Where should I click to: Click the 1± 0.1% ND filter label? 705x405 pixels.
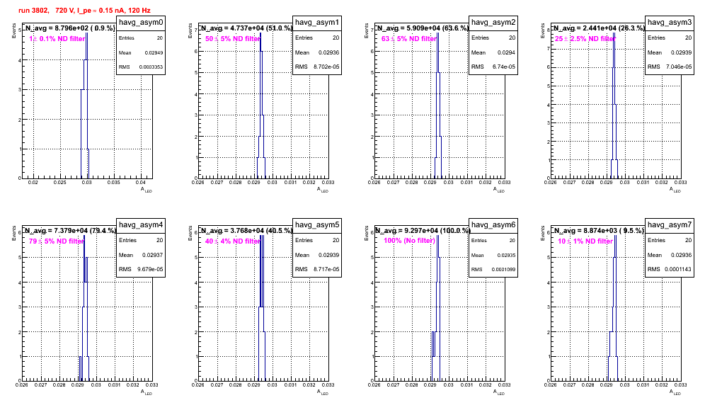[57, 39]
